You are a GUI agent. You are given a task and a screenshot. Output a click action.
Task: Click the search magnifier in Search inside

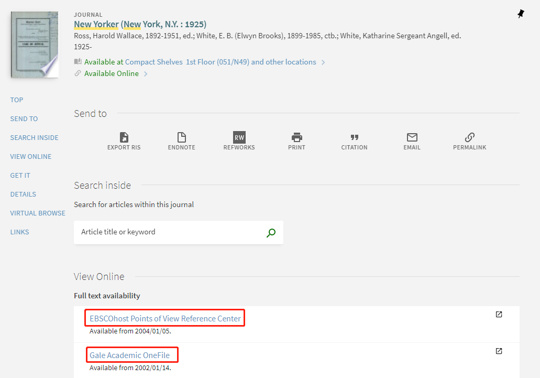(x=271, y=233)
